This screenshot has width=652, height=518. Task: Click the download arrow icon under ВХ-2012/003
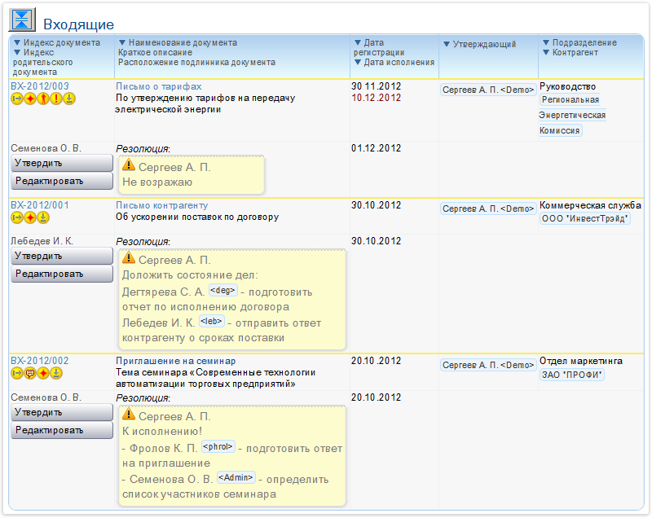coord(69,99)
